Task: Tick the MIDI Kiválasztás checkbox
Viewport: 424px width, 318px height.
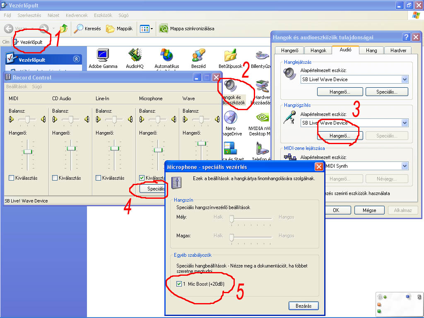Action: (x=11, y=178)
